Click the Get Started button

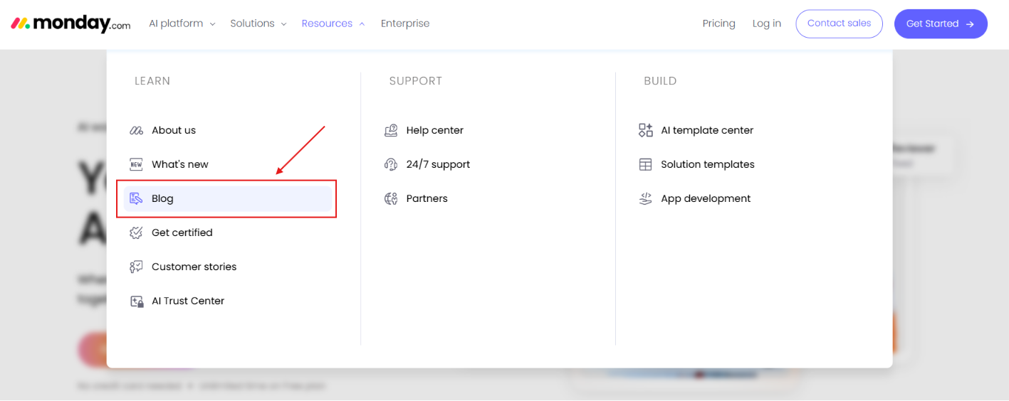pyautogui.click(x=941, y=23)
